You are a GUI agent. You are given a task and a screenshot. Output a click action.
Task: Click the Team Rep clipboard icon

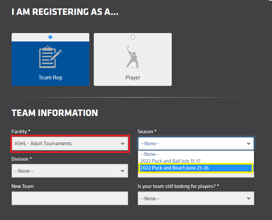50,57
